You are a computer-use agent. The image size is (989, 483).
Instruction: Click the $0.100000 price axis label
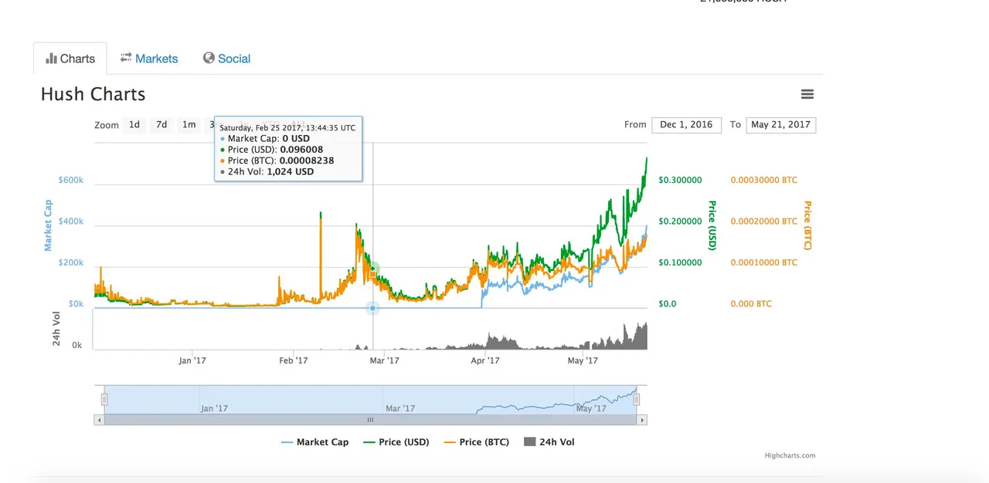pyautogui.click(x=680, y=262)
